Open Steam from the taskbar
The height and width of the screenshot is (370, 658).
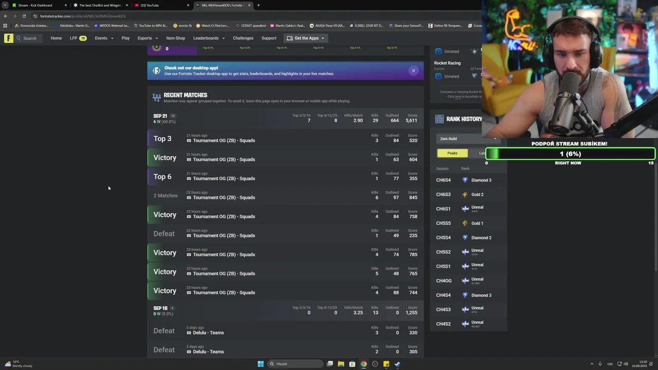coord(397,364)
